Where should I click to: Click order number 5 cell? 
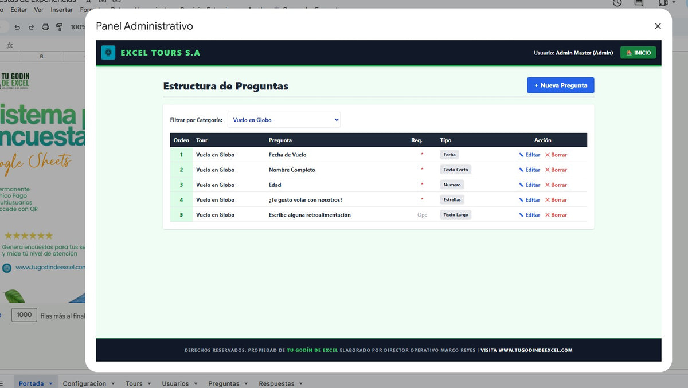(x=181, y=214)
